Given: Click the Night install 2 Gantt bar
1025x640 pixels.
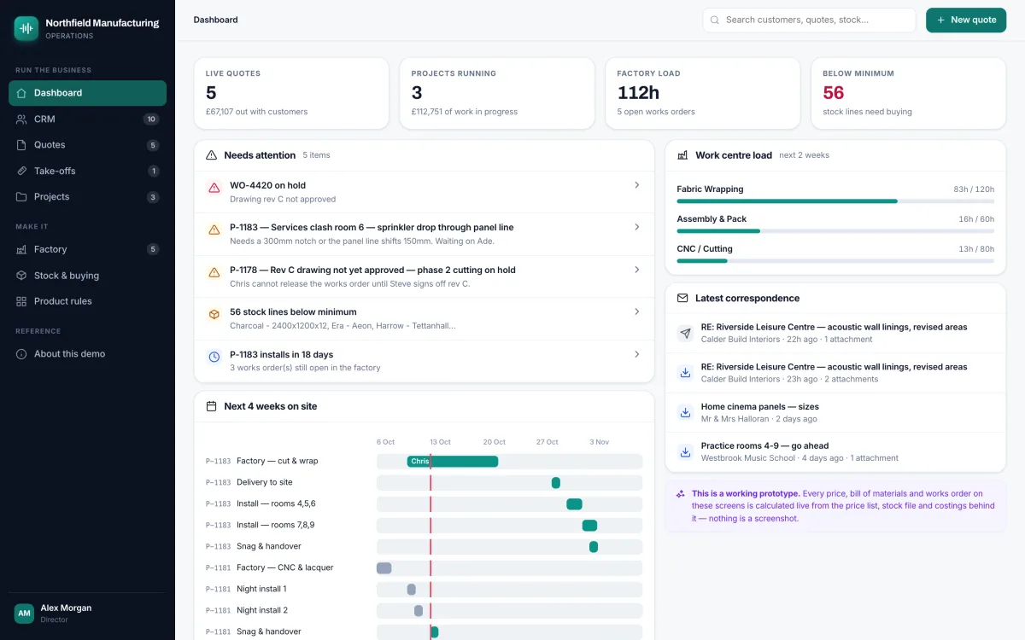Looking at the screenshot, I should pos(419,611).
